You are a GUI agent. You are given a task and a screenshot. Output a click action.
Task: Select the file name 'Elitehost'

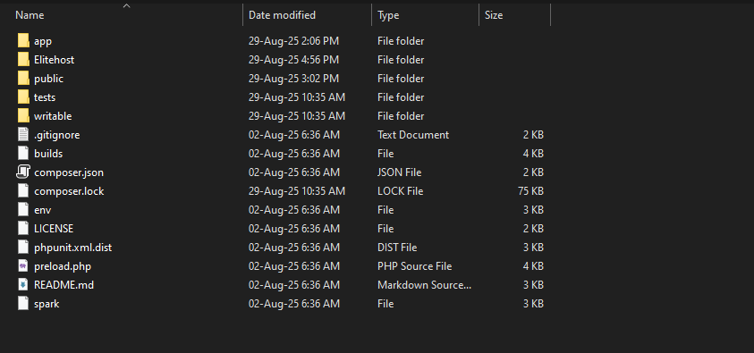55,60
